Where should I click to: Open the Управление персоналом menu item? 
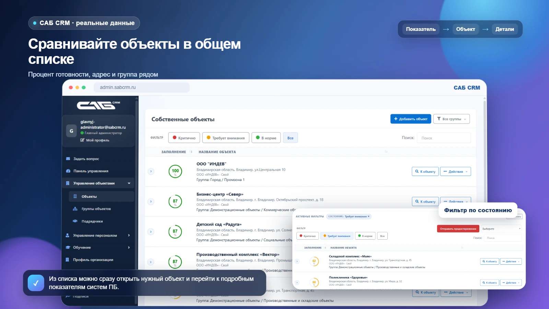pos(98,235)
